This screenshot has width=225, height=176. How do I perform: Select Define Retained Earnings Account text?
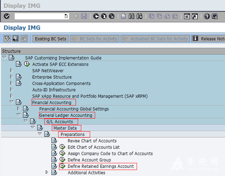101,166
